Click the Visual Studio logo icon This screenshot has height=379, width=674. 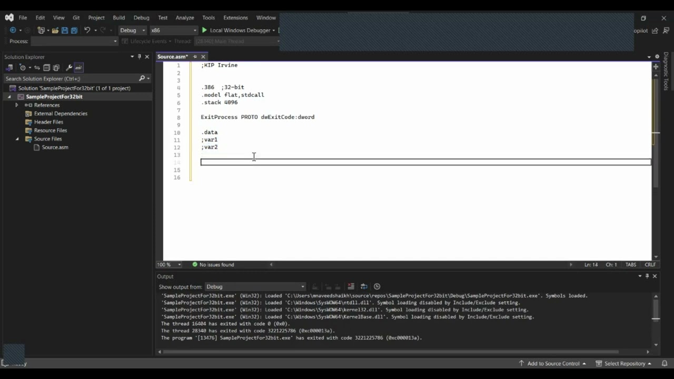pyautogui.click(x=9, y=17)
